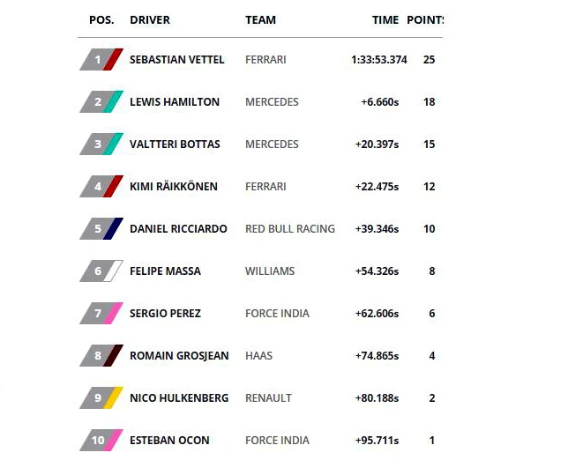This screenshot has height=475, width=568.
Task: Sort by the TIME column header
Action: click(x=385, y=20)
